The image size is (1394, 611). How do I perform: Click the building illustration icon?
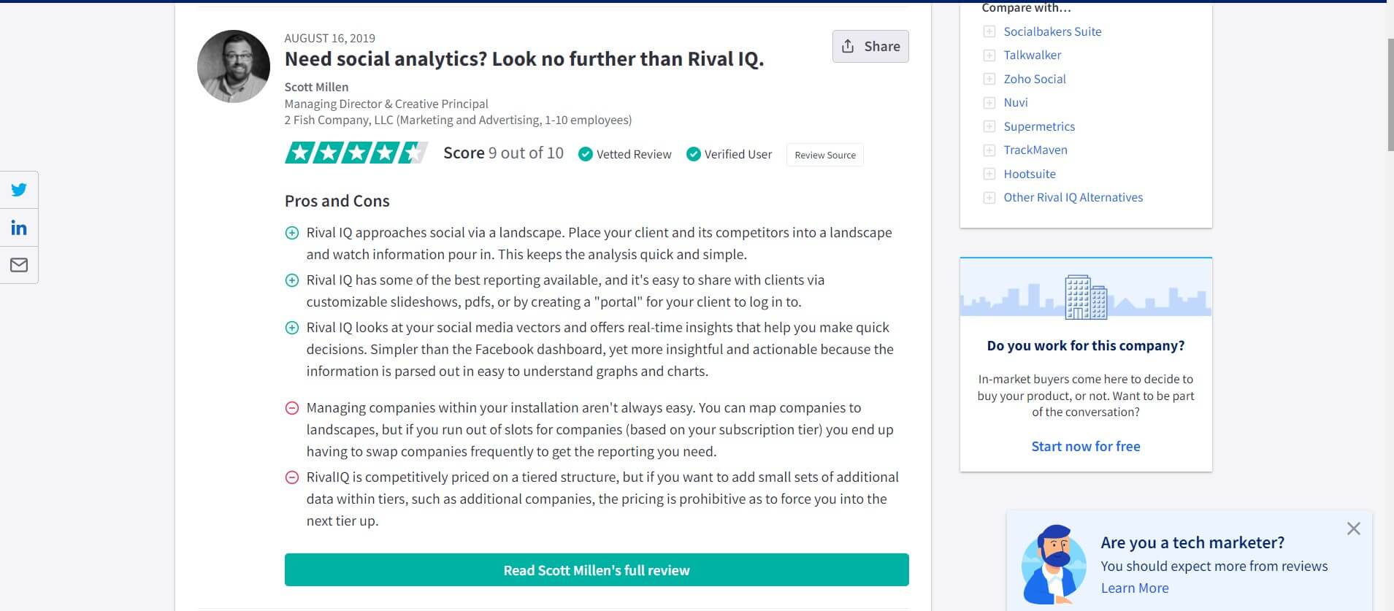click(1086, 297)
